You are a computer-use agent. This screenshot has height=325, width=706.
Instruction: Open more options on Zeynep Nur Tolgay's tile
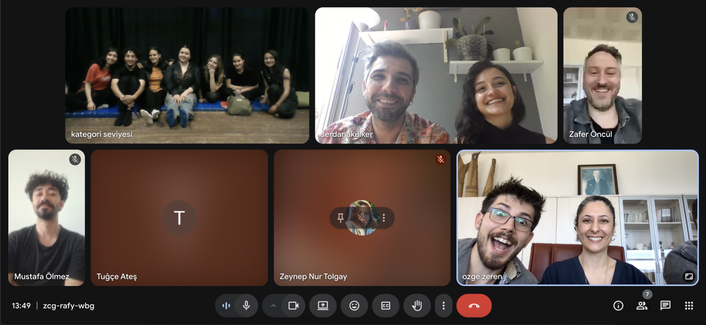click(x=384, y=217)
